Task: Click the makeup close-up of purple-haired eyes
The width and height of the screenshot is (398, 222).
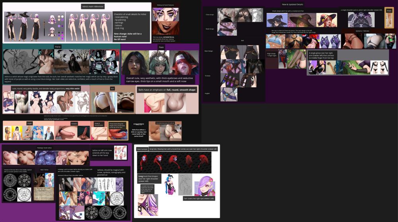Action: pyautogui.click(x=166, y=14)
